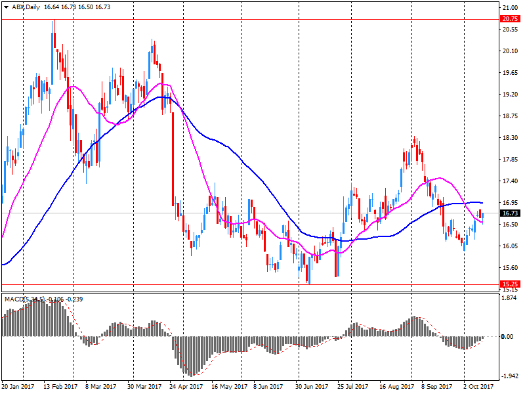Click the 13 Feb 2017 date label
Image resolution: width=525 pixels, height=394 pixels.
point(60,386)
